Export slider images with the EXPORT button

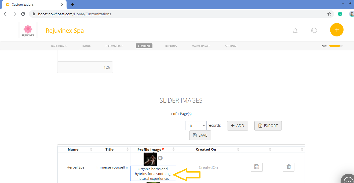point(268,125)
